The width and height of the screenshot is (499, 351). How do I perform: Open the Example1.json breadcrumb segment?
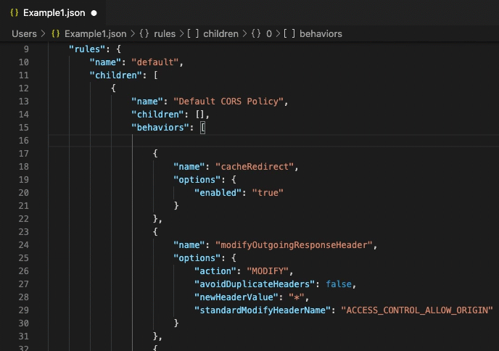click(96, 34)
